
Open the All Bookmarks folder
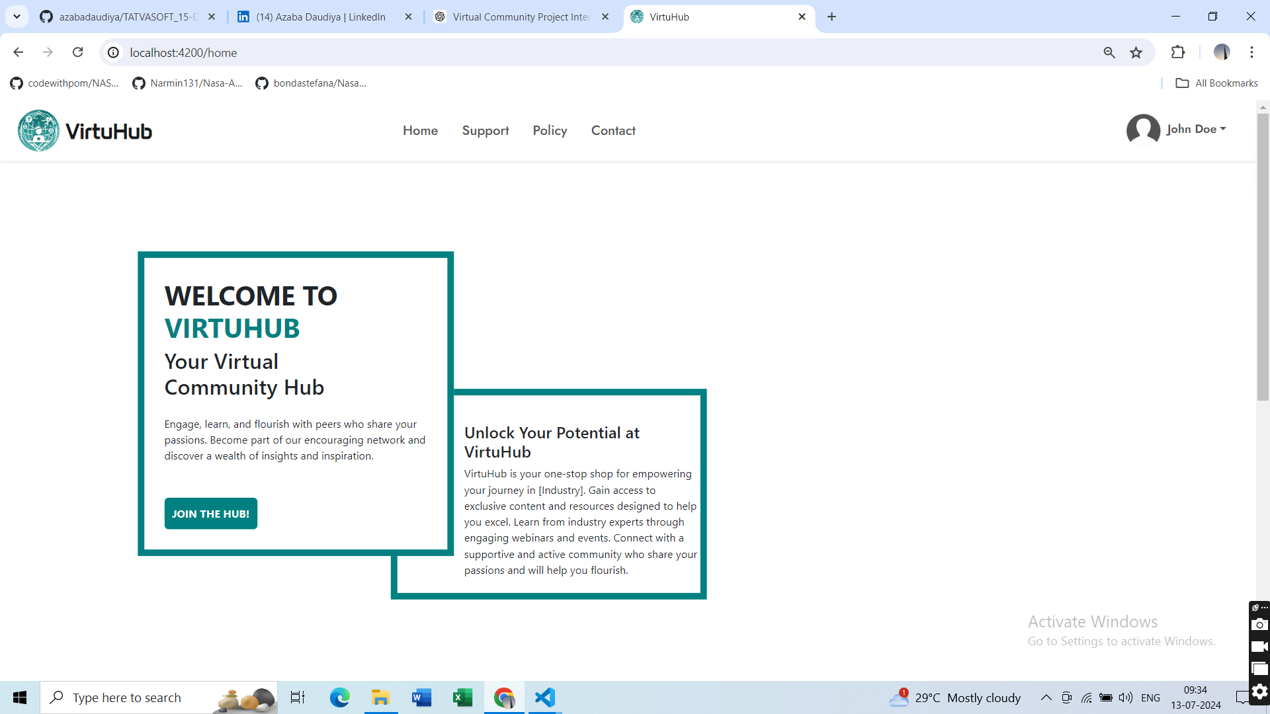click(1217, 83)
